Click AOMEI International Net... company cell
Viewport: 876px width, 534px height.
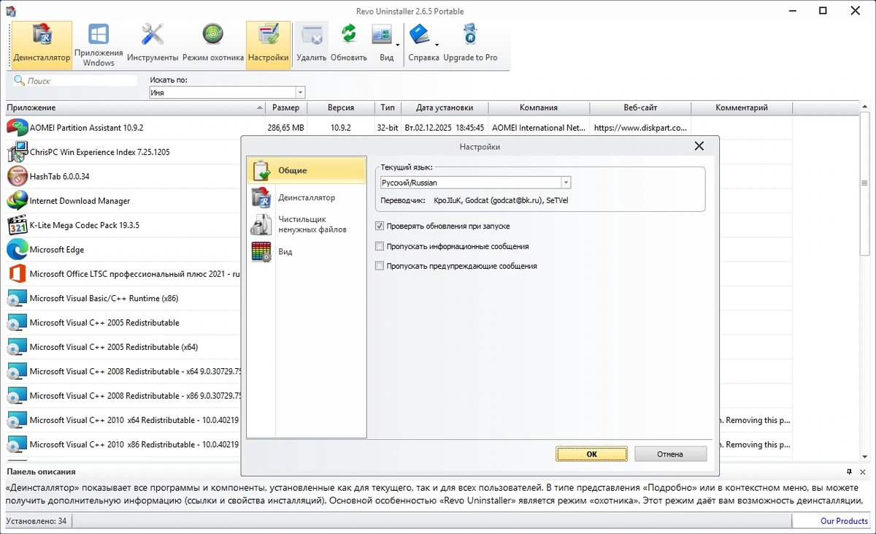click(539, 127)
